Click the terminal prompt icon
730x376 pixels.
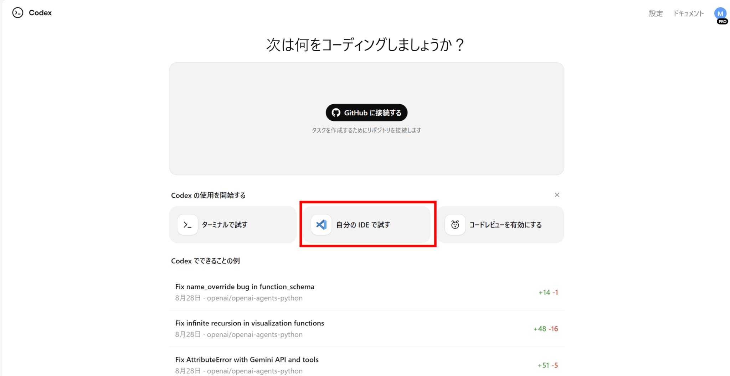point(187,225)
